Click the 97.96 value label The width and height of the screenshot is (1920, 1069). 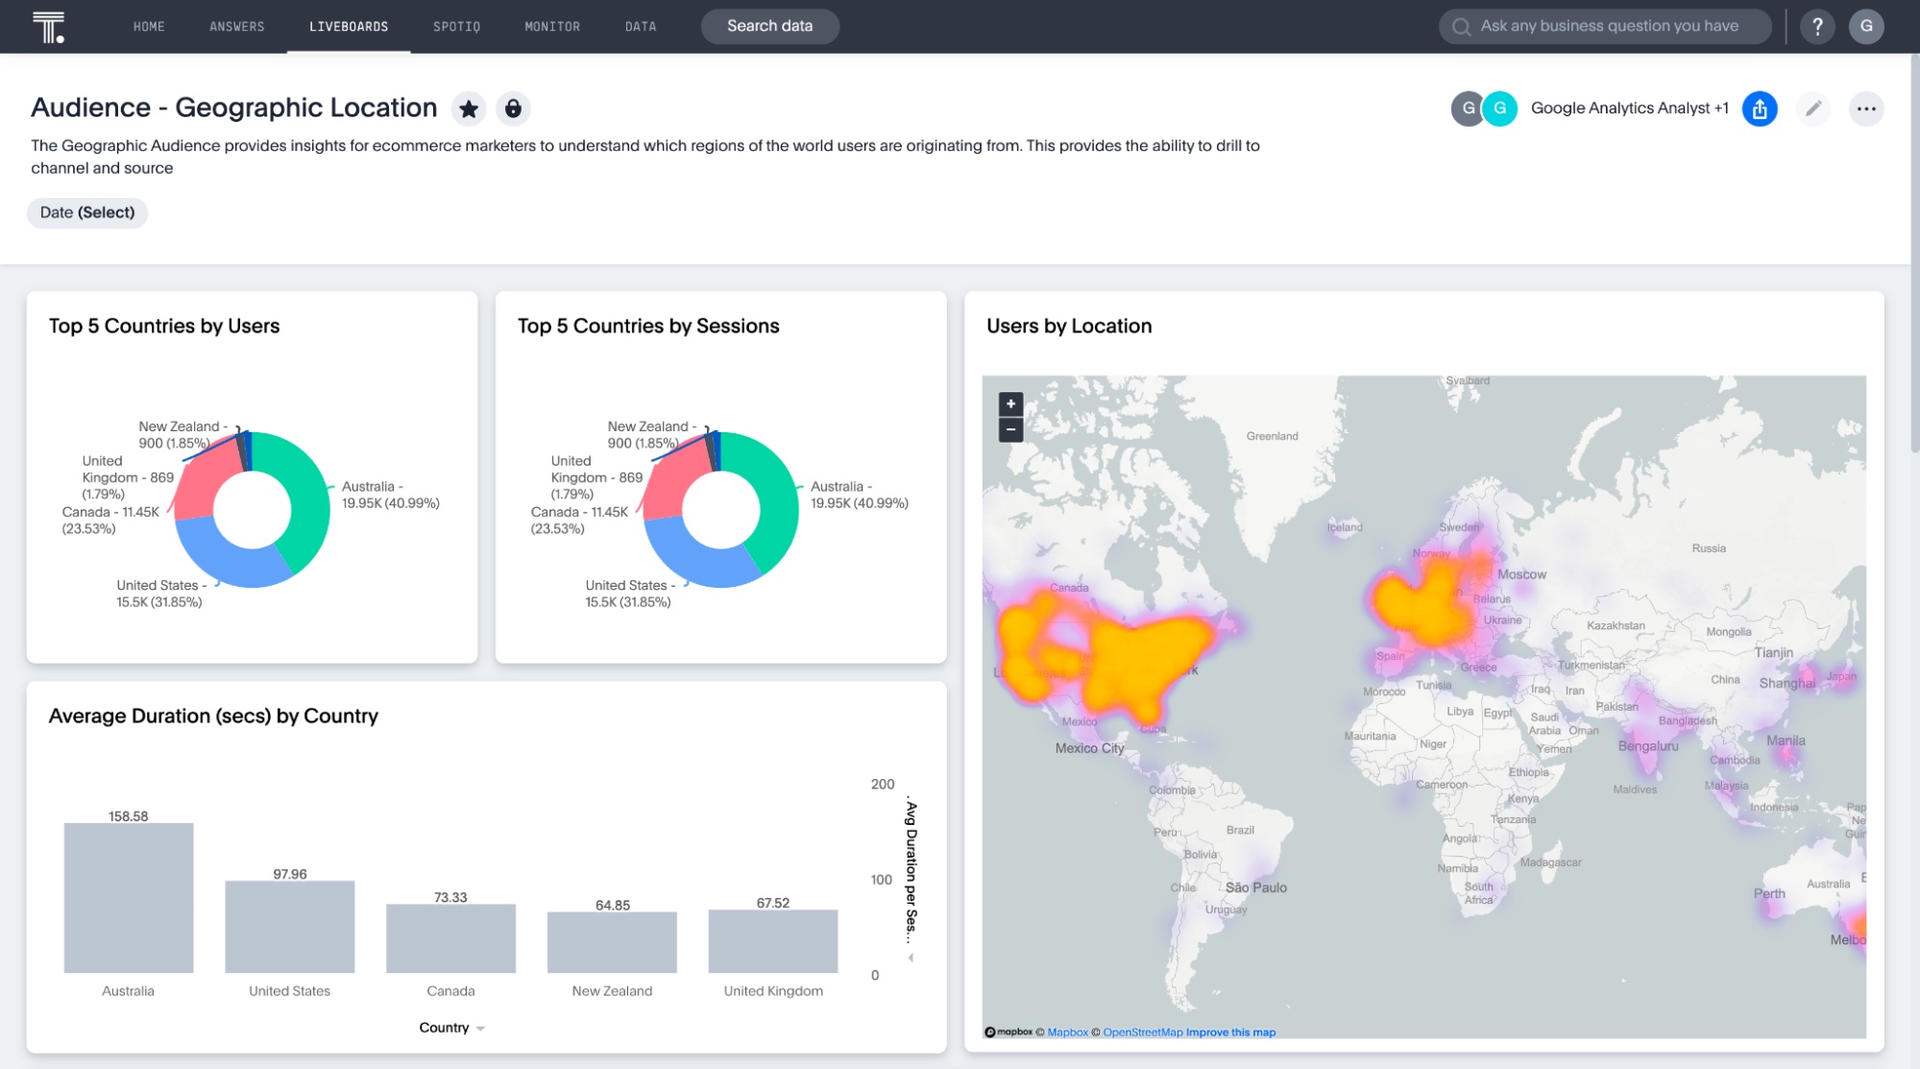[x=290, y=874]
